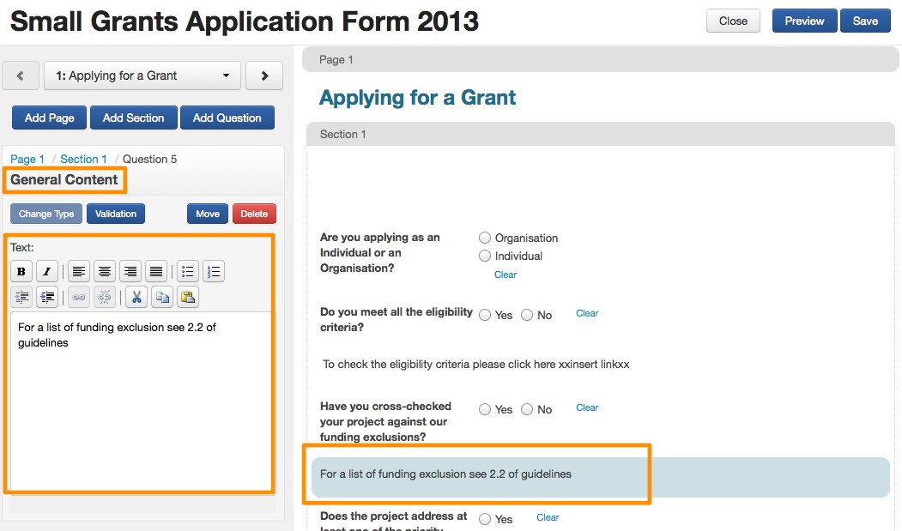The height and width of the screenshot is (531, 902).
Task: Go to next page using right arrow
Action: tap(264, 75)
